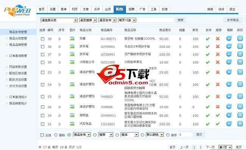Open edit icon for product GZ99801
Image resolution: width=246 pixels, height=150 pixels.
coord(240,46)
